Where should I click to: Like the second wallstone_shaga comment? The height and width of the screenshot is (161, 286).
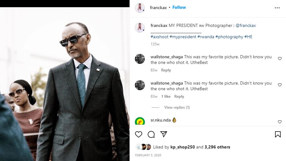pos(280,85)
